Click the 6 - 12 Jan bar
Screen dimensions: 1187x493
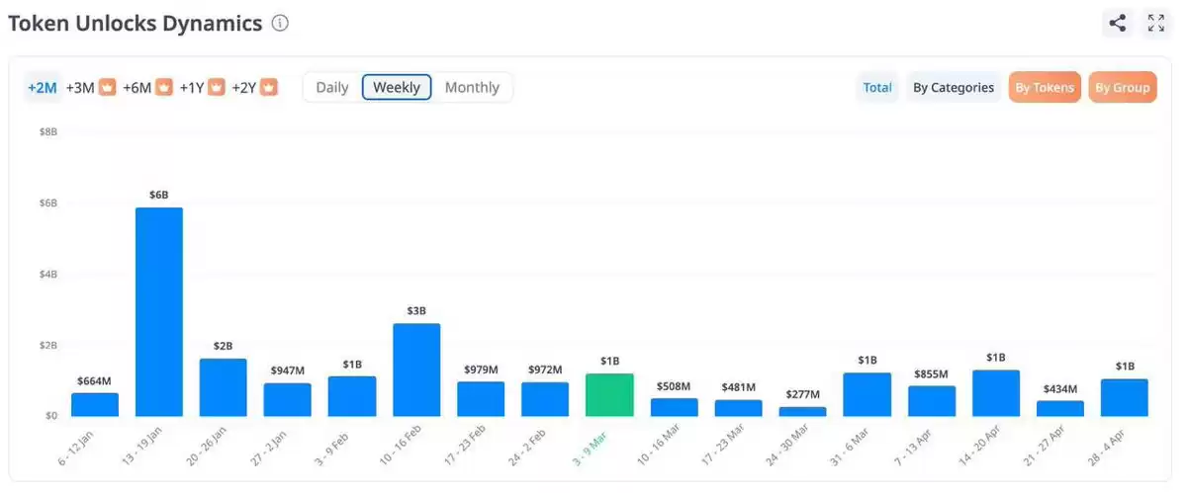(x=95, y=404)
